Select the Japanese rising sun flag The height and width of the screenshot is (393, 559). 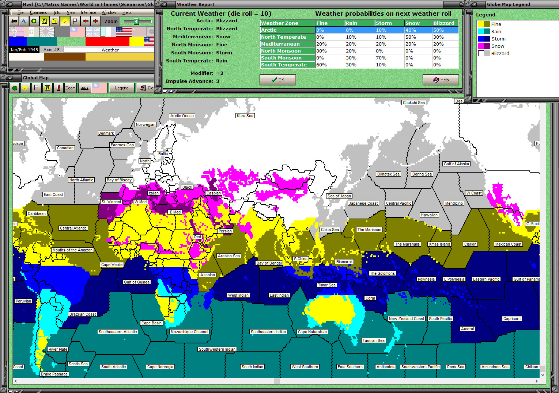pyautogui.click(x=47, y=32)
